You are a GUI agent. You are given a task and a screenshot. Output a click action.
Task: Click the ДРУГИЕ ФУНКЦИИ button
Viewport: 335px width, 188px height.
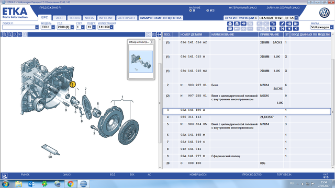pos(241,18)
